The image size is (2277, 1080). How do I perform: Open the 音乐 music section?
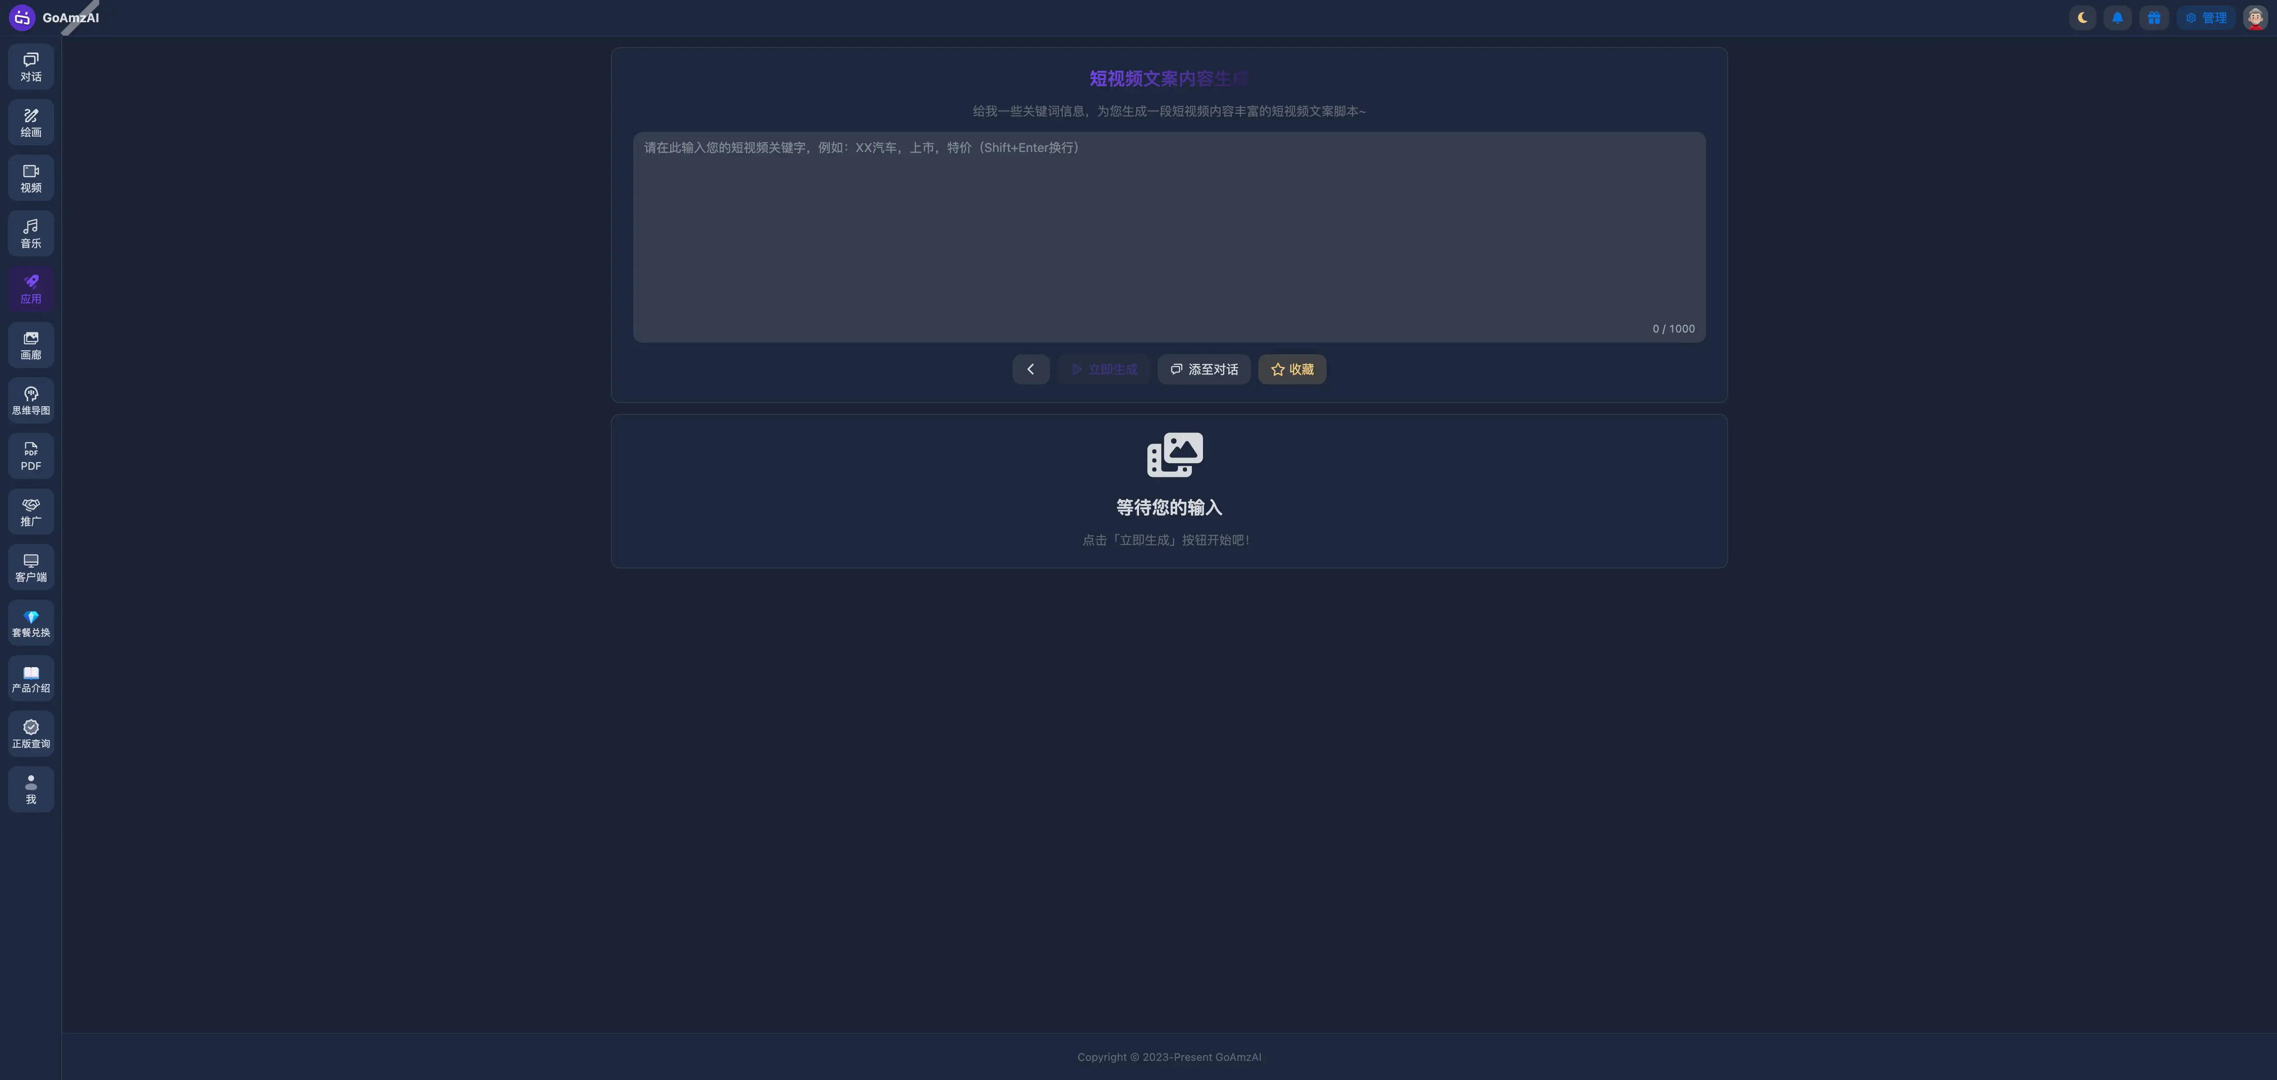[31, 234]
